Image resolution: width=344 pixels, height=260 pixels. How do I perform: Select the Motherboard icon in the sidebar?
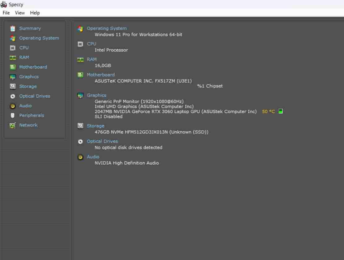coord(13,67)
